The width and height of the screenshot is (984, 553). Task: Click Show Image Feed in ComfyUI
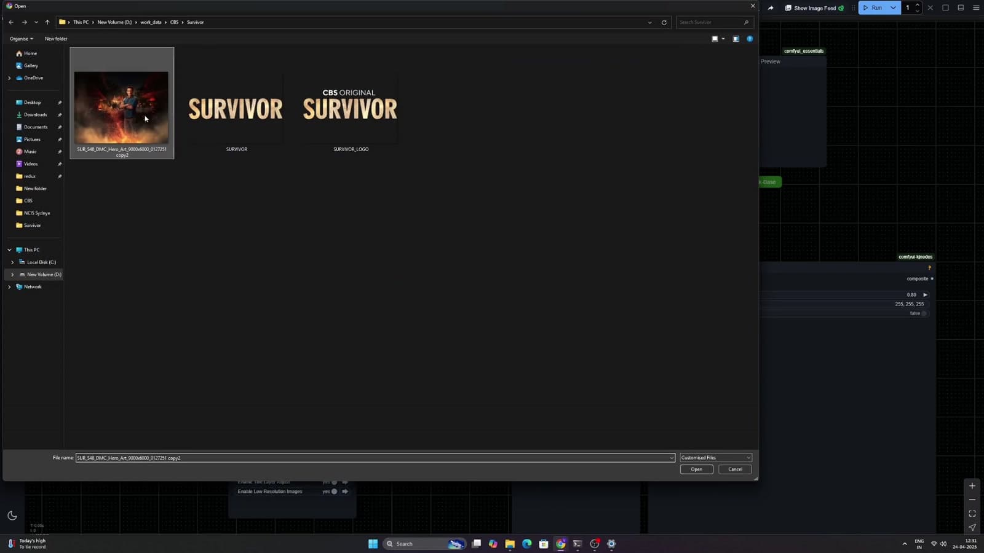(814, 8)
